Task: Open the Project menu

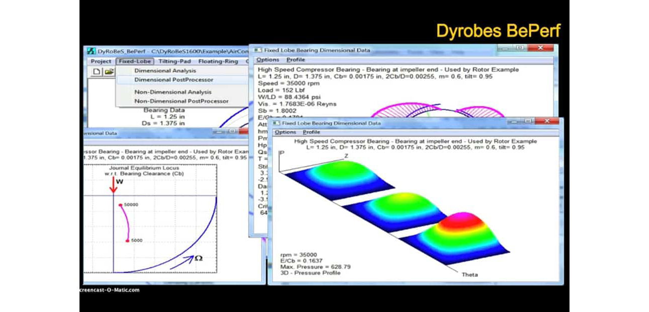Action: (x=101, y=61)
